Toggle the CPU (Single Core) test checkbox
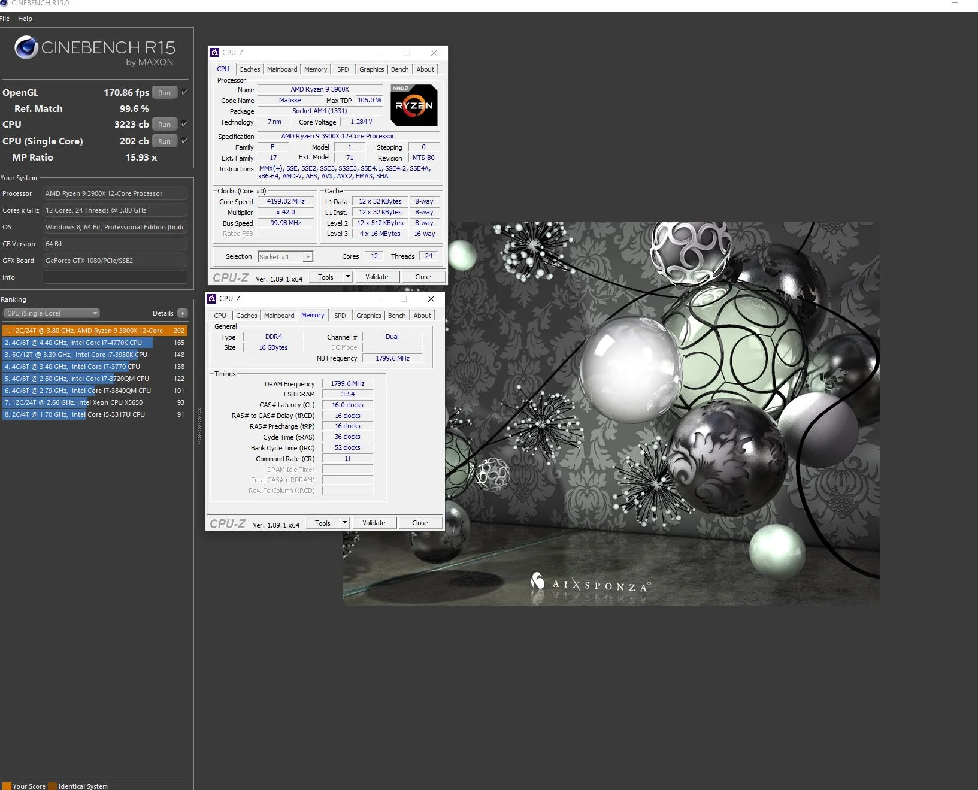The width and height of the screenshot is (978, 790). (185, 141)
